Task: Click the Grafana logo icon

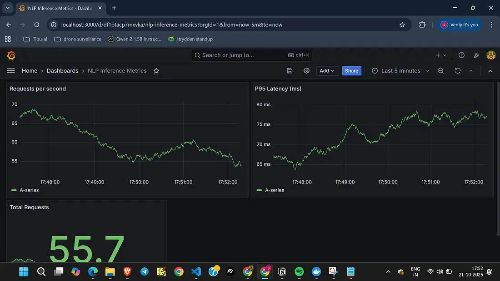Action: click(x=11, y=55)
